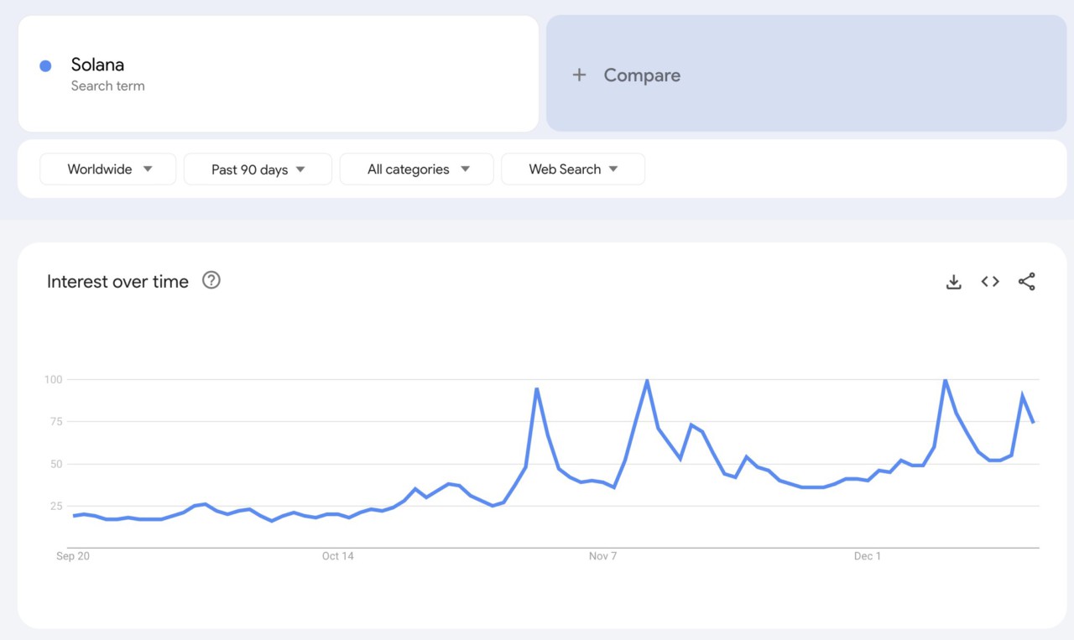Click the Oct 14 axis label on the timeline
This screenshot has width=1074, height=640.
(x=337, y=555)
